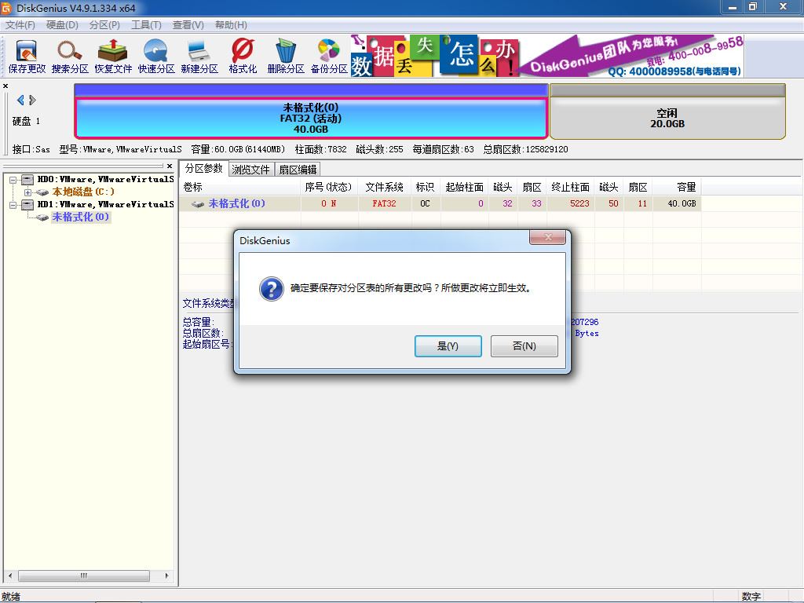Image resolution: width=804 pixels, height=603 pixels.
Task: Click the New Partition (新建分区) icon
Action: pyautogui.click(x=199, y=57)
